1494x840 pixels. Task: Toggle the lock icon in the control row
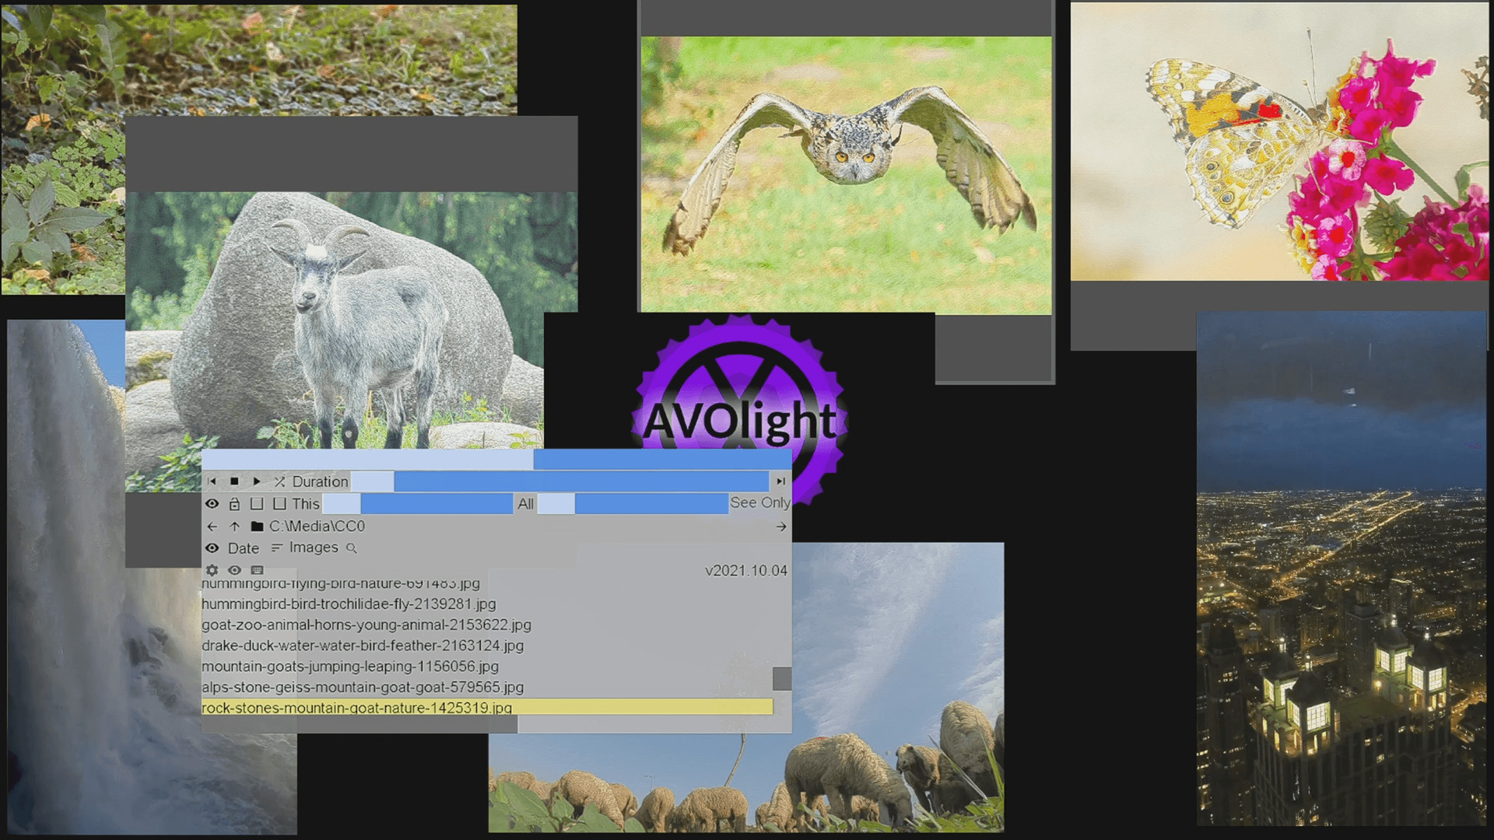point(235,503)
